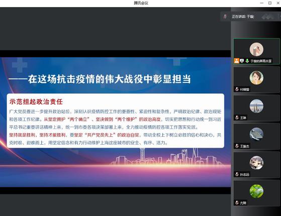Viewport: 281px width, 216px height.
Task: Click the muted mic icon on second participant tile
Action: 237,89
